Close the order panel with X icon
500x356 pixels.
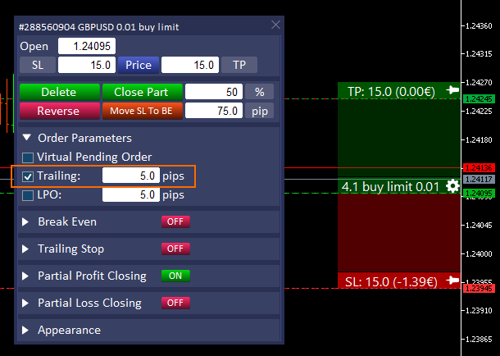click(275, 25)
